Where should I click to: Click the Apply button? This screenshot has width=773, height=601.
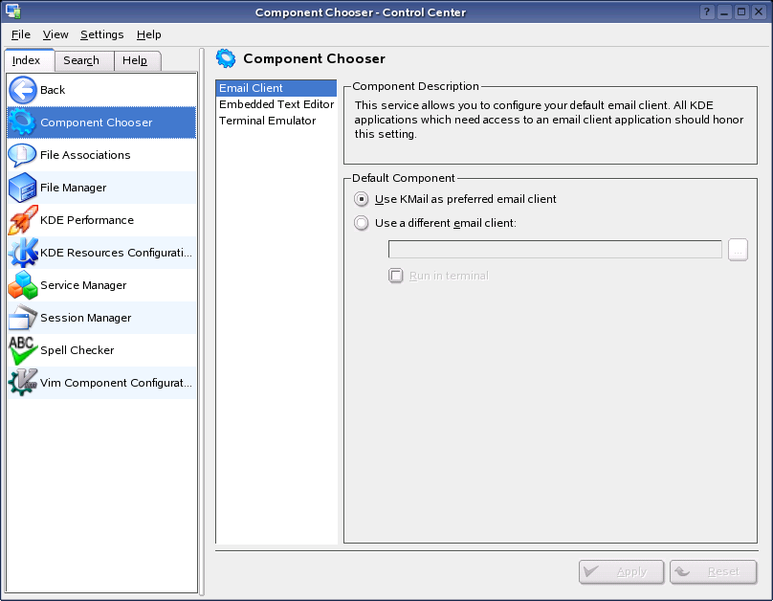click(621, 572)
